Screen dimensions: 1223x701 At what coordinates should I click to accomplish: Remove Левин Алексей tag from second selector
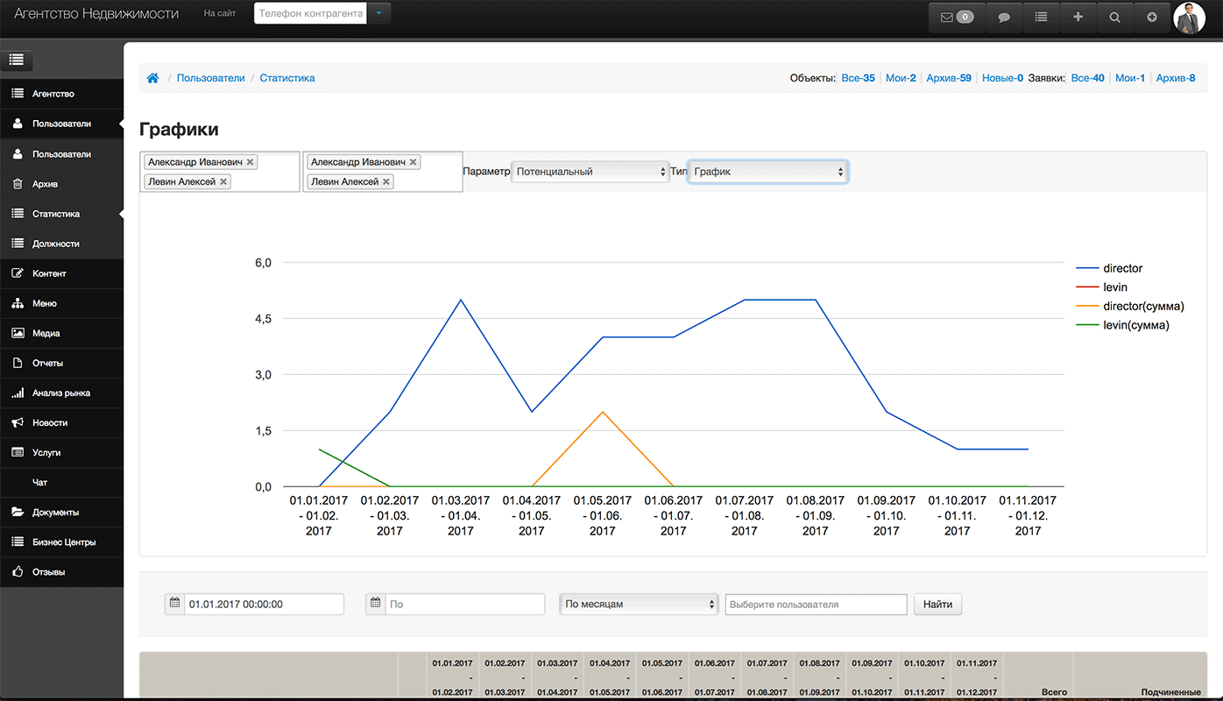coord(386,181)
